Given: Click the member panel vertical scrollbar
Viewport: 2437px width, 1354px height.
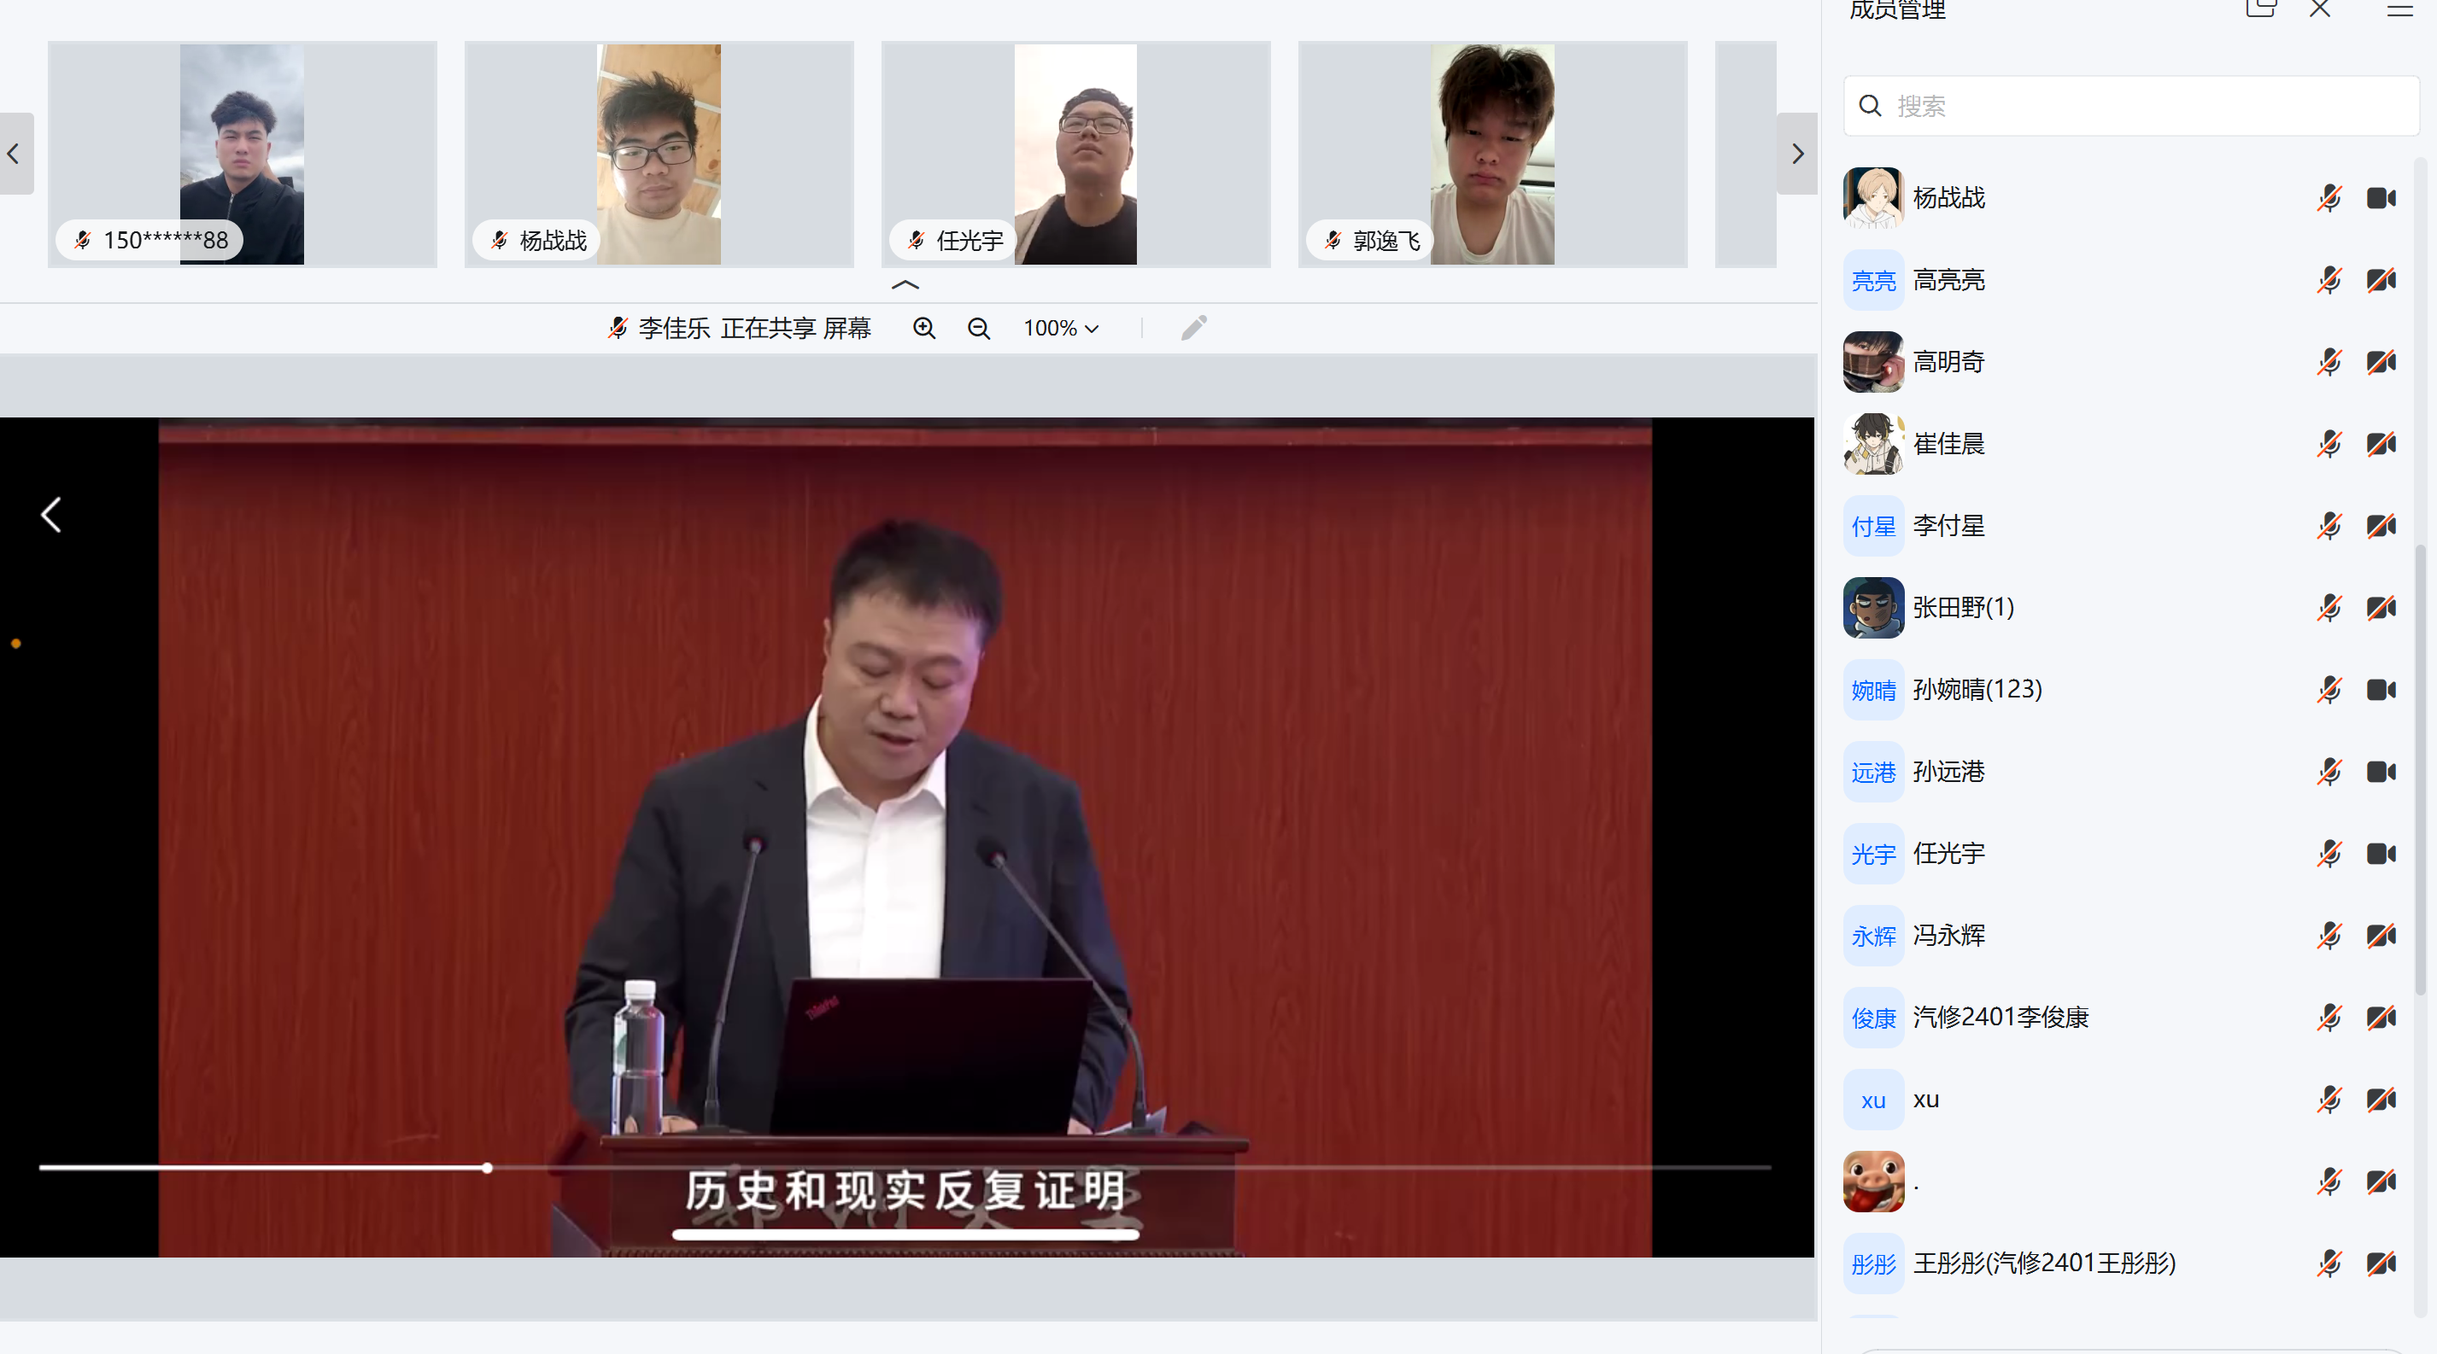Looking at the screenshot, I should point(2419,770).
